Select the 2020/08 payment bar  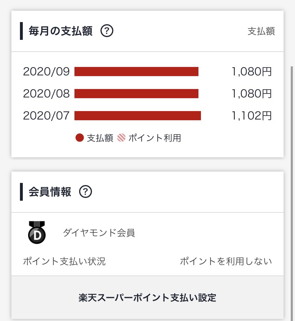pos(136,94)
